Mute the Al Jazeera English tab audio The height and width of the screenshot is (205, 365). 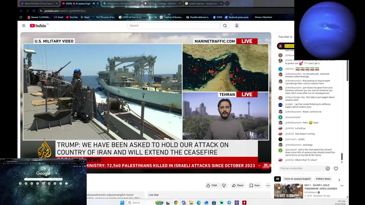(94, 4)
